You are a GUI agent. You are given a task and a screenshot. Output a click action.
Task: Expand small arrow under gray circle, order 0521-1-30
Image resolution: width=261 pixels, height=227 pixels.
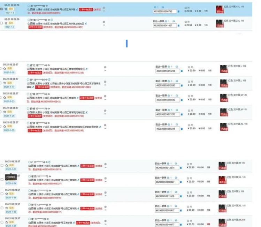[106, 210]
